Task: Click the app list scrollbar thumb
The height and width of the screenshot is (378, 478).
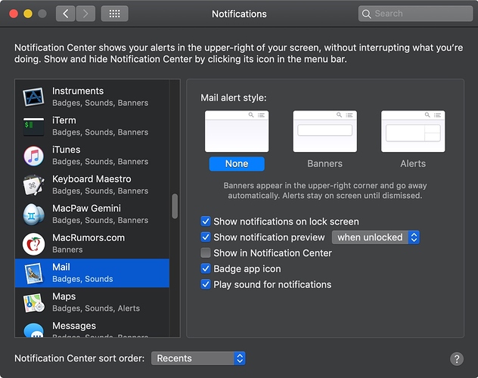Action: click(175, 206)
